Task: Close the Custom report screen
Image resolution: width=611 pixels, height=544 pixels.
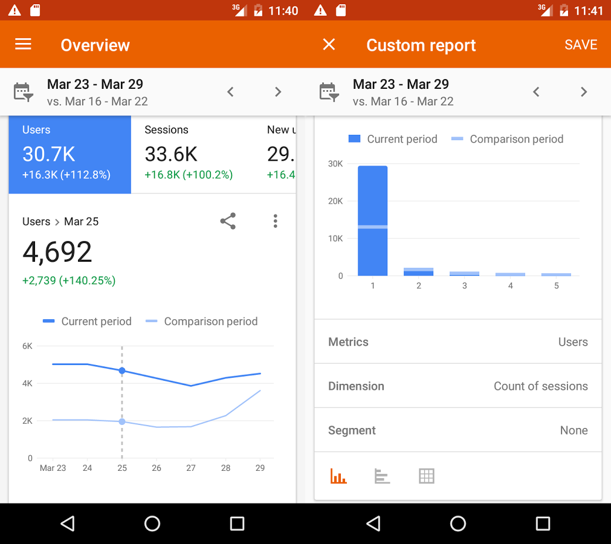Action: tap(329, 44)
